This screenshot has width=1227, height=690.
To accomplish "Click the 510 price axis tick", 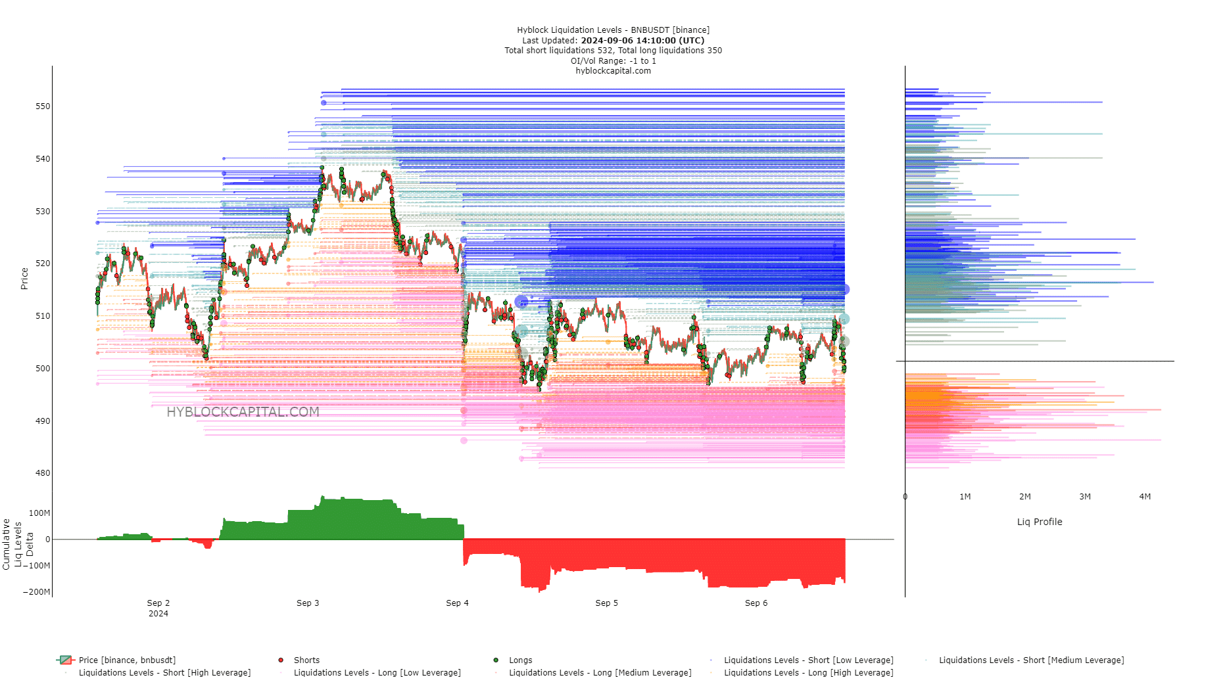I will (x=43, y=315).
